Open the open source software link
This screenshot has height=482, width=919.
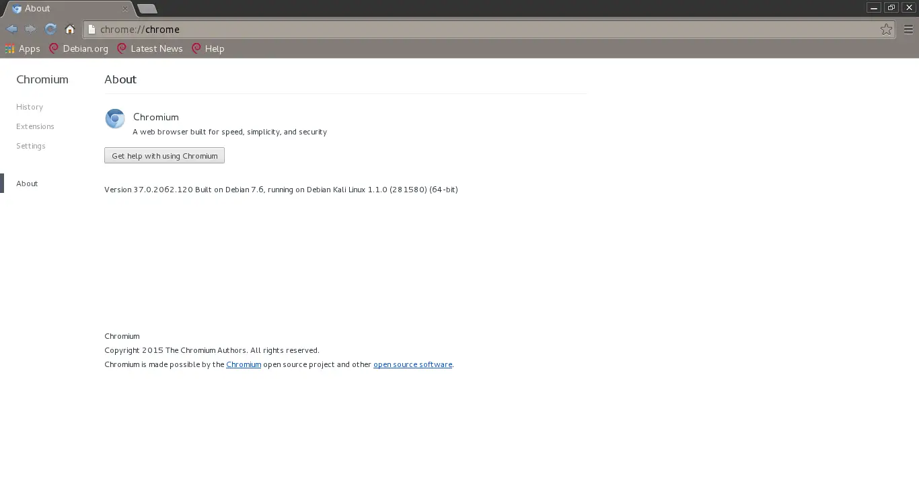[412, 364]
